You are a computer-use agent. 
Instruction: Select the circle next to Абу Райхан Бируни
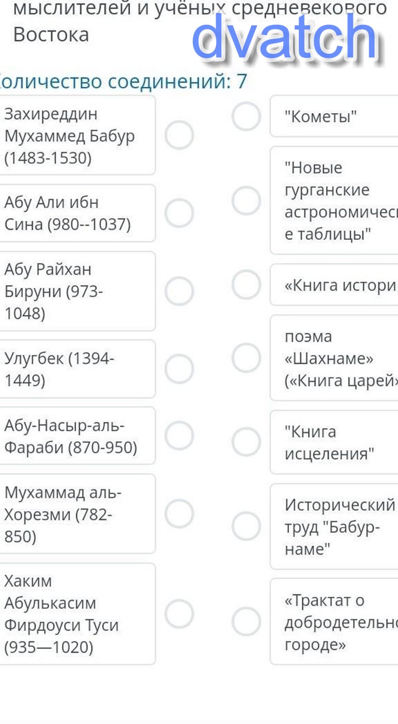[x=179, y=291]
